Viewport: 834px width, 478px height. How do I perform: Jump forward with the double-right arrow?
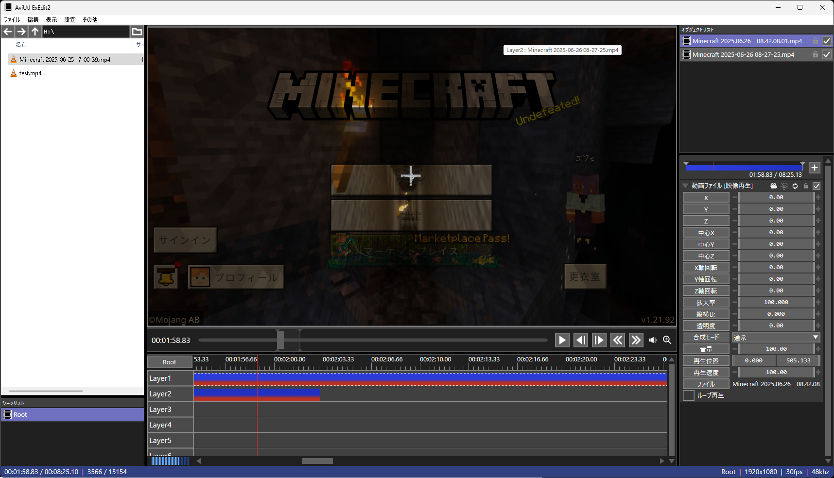pos(636,340)
